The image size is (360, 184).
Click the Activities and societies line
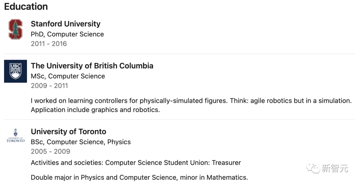click(x=136, y=163)
